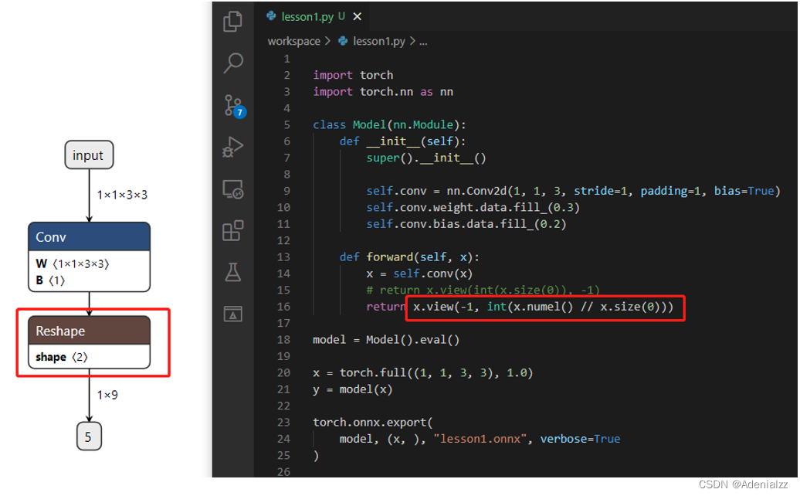Viewport: 800px width, 496px height.
Task: Open the Testing flask icon
Action: [x=233, y=272]
